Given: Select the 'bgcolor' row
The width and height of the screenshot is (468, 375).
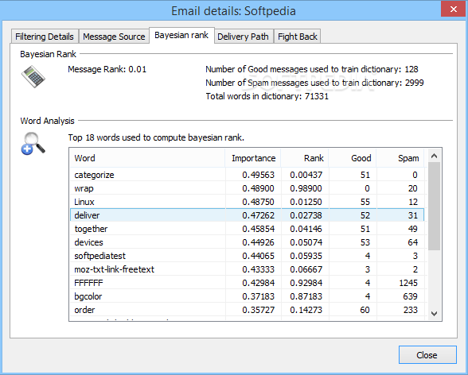Looking at the screenshot, I should [247, 296].
